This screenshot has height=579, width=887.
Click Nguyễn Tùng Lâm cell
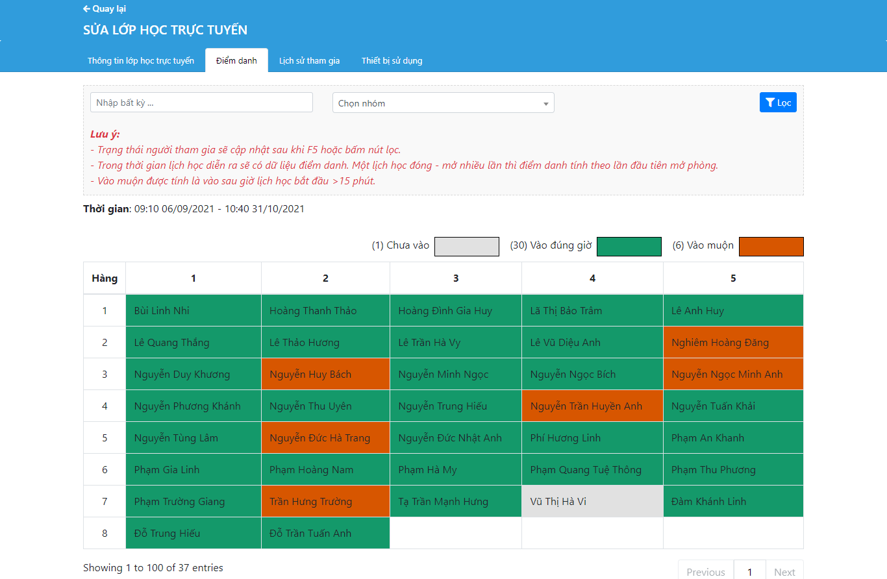click(x=194, y=438)
